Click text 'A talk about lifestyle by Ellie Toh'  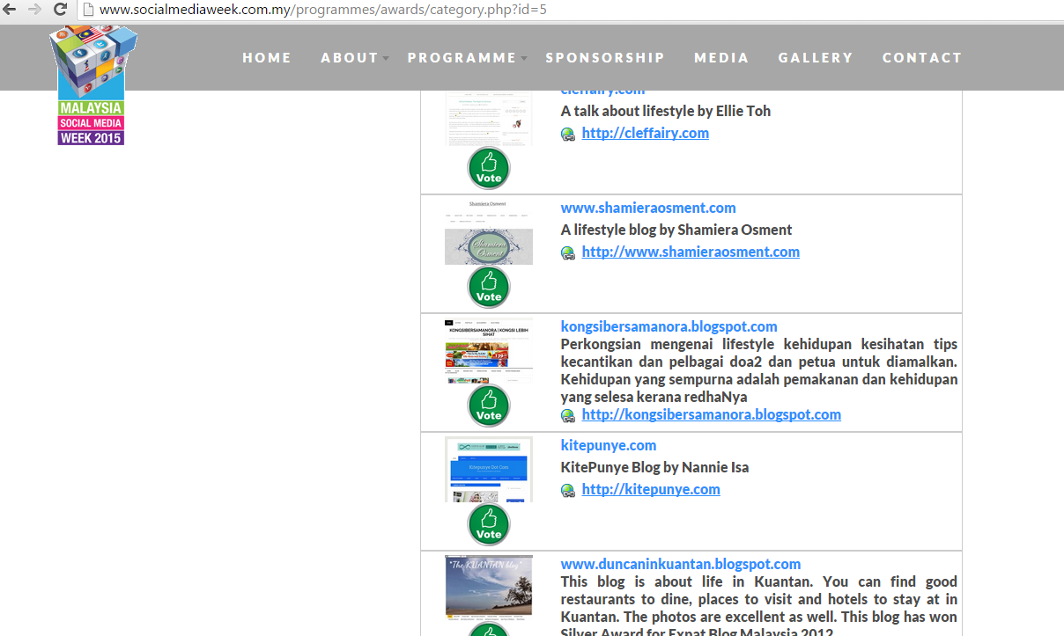tap(666, 111)
